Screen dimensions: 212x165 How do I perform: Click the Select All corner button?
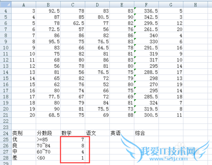click(x=6, y=5)
